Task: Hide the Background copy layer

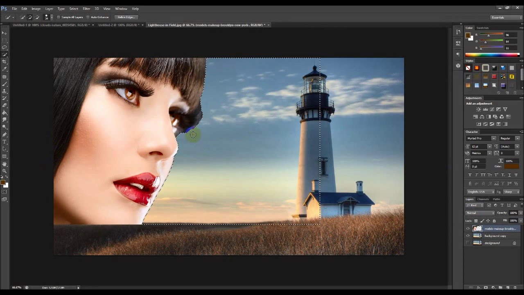Action: [x=468, y=236]
